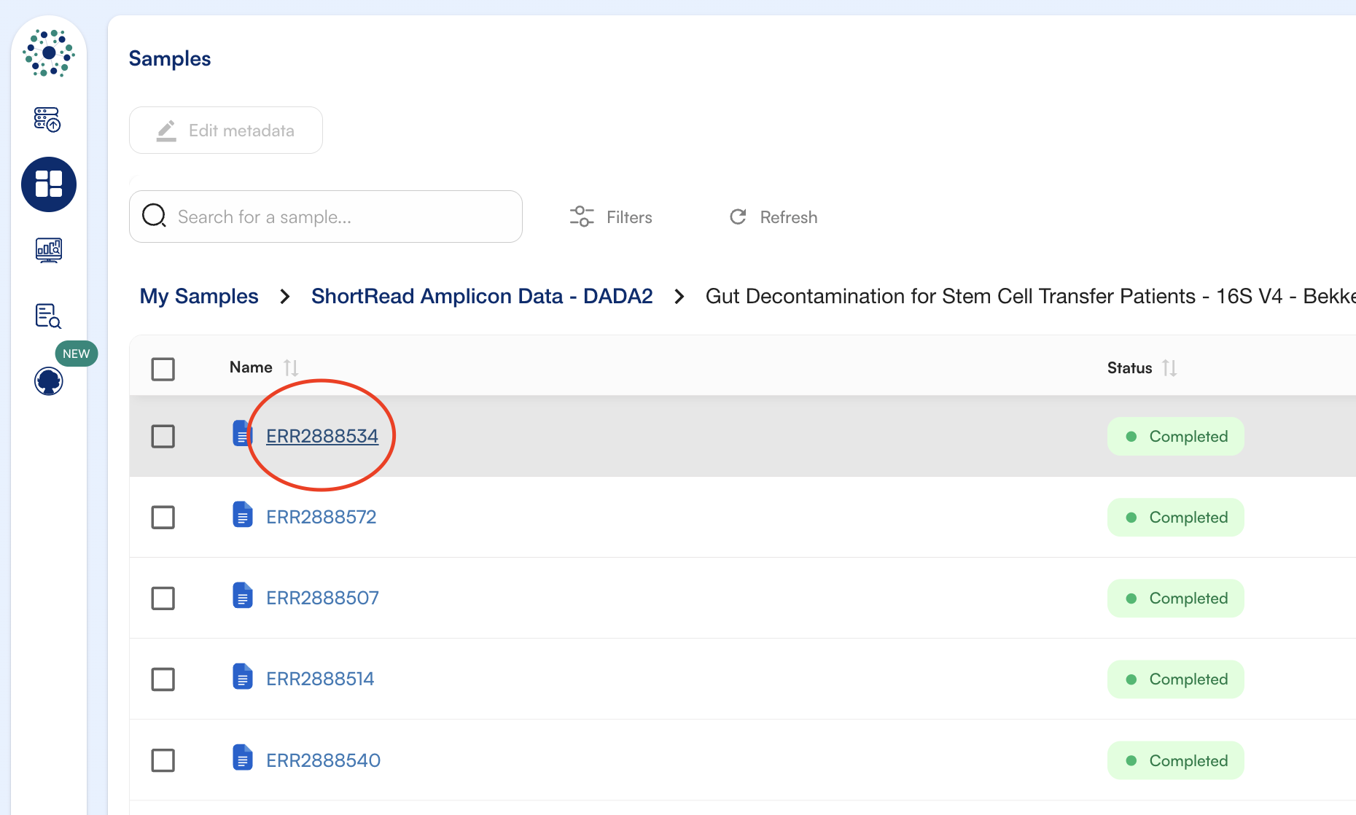1356x815 pixels.
Task: Click Completed status of ERR2888572
Action: [1176, 518]
